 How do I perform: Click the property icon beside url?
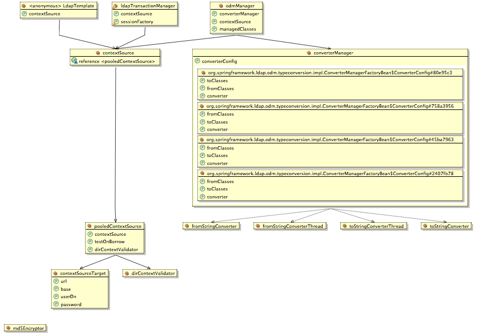pos(56,281)
